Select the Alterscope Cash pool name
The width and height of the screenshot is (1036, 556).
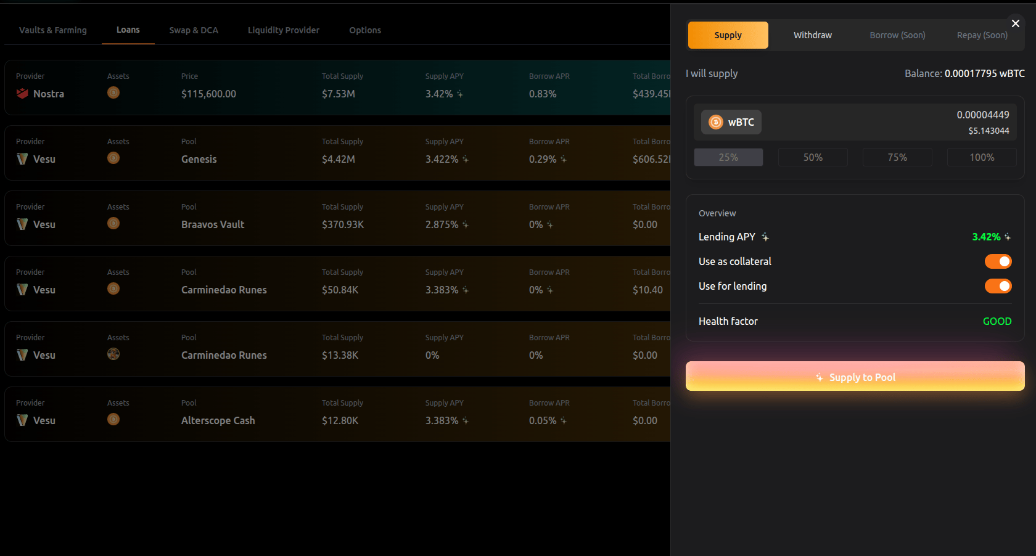tap(218, 420)
